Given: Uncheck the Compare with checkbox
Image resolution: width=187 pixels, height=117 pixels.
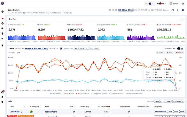Looking at the screenshot, I should tap(61, 49).
